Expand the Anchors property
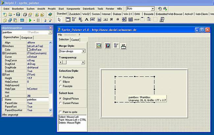This screenshot has width=214, height=135. [x=3, y=46]
